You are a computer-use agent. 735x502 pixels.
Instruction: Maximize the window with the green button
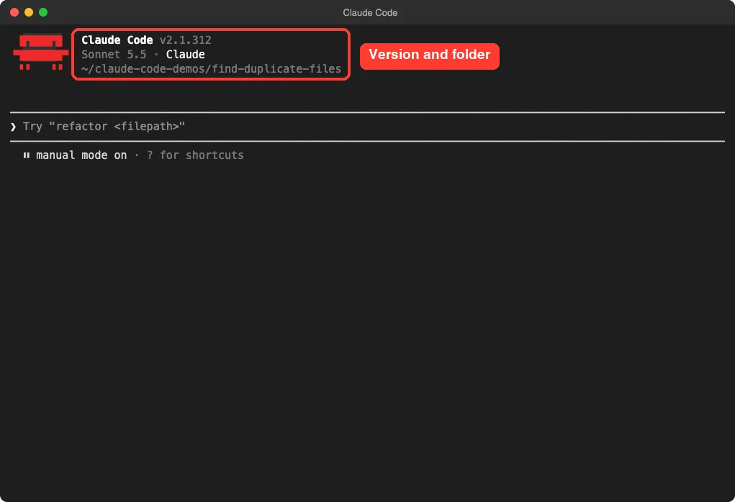pos(43,12)
